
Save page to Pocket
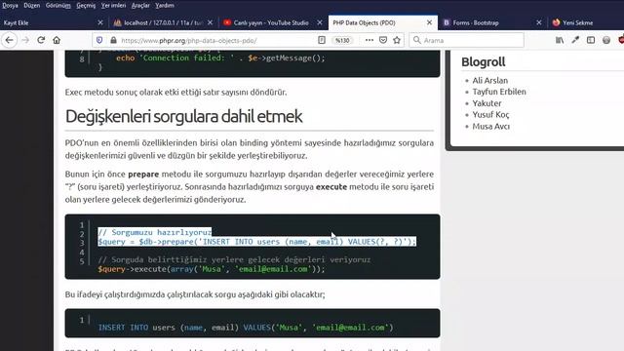(x=383, y=40)
